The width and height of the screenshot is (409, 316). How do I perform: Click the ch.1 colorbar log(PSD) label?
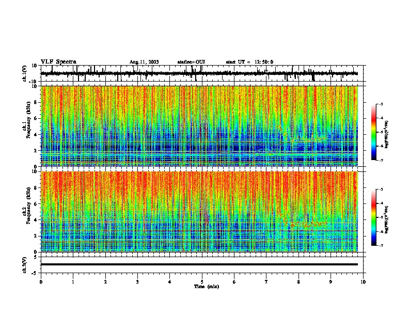coord(387,135)
